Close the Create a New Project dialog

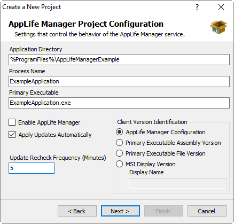(x=221, y=7)
